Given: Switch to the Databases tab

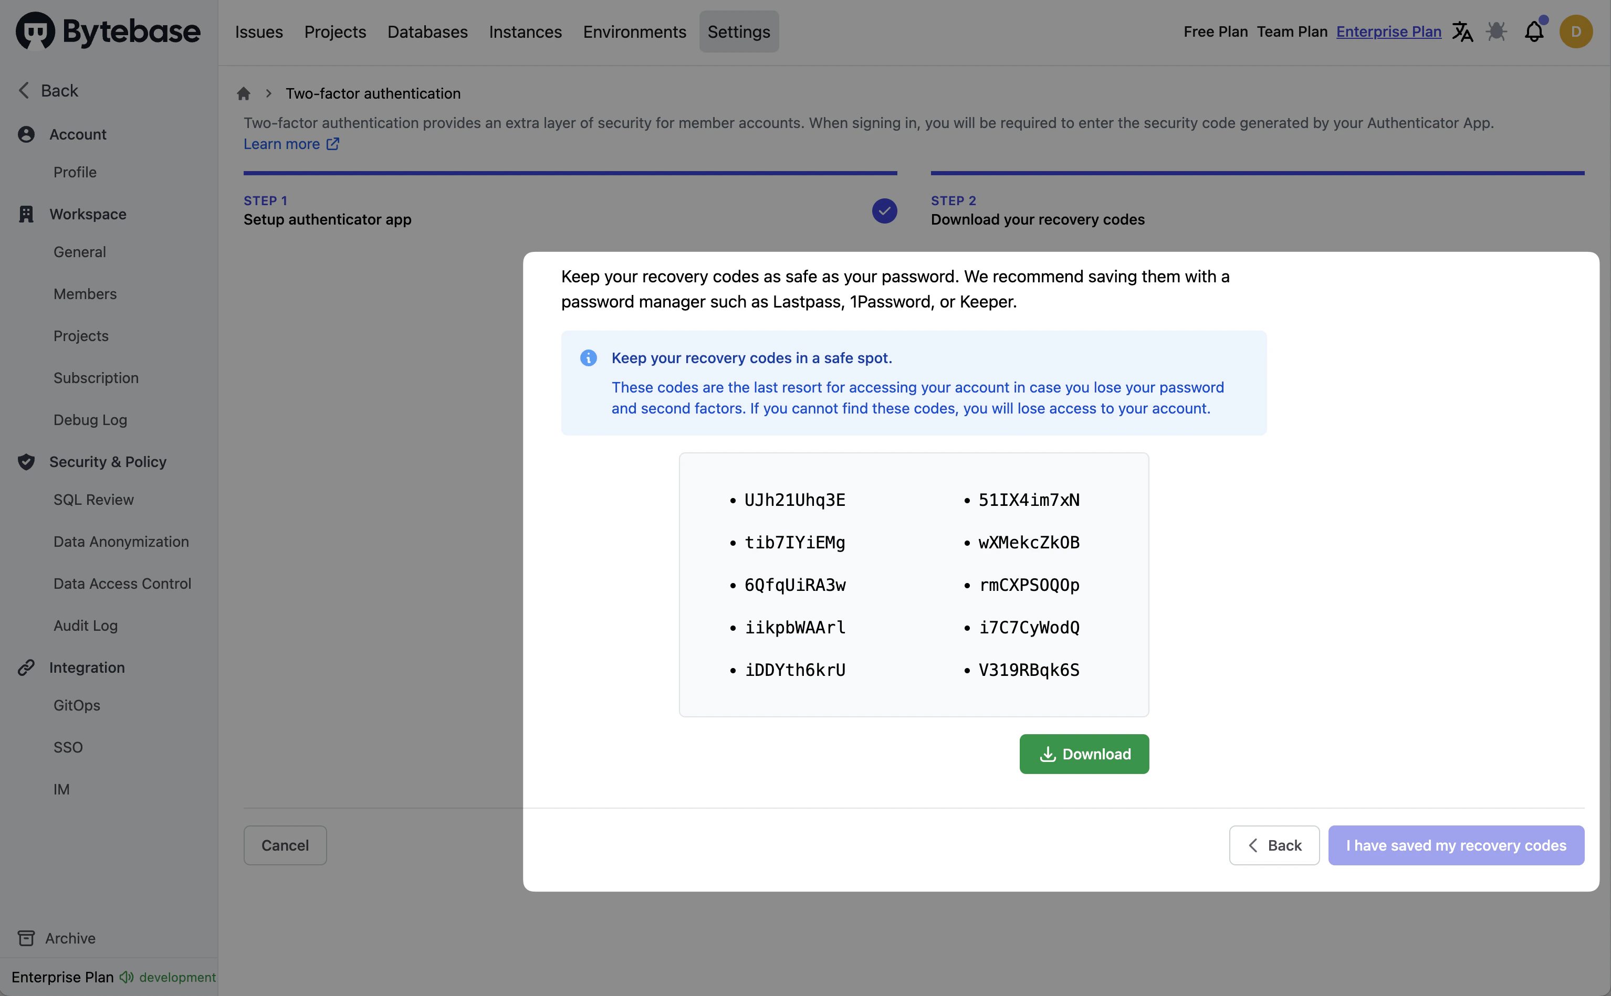Looking at the screenshot, I should point(427,31).
